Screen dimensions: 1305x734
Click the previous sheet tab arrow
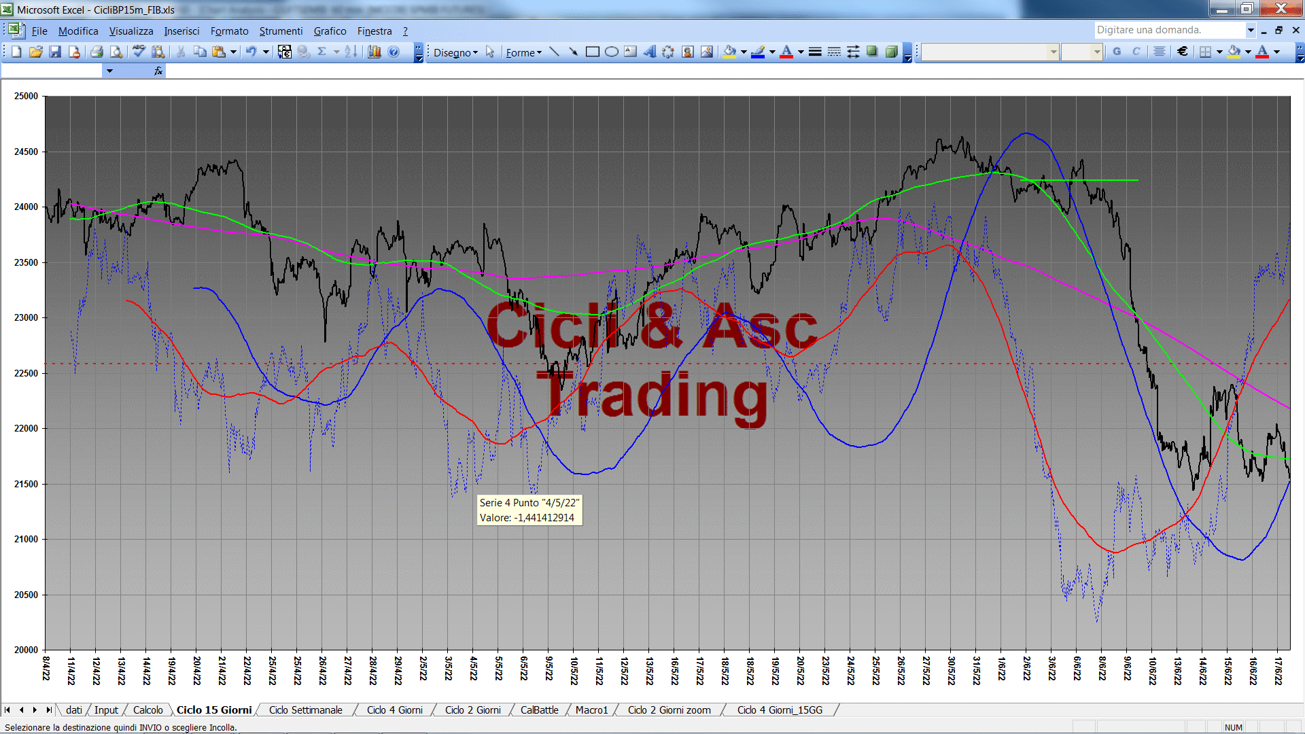pos(21,710)
